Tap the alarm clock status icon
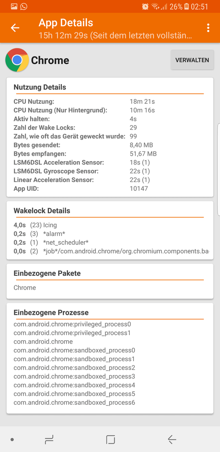Image resolution: width=220 pixels, height=452 pixels. coord(146,6)
